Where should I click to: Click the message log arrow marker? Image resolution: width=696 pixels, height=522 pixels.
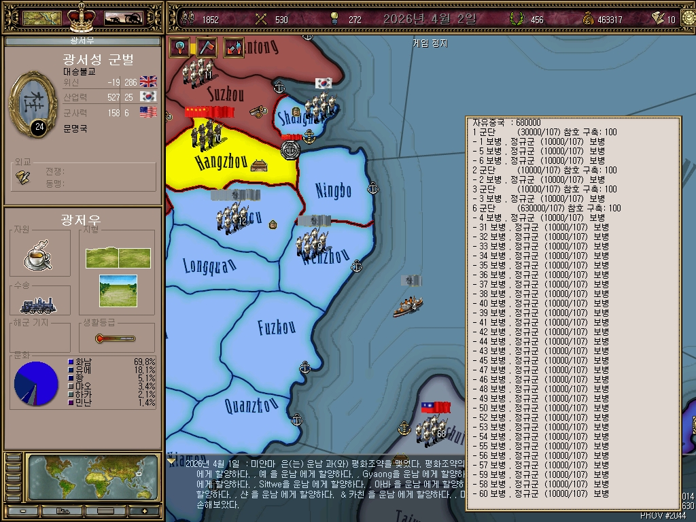[x=171, y=462]
